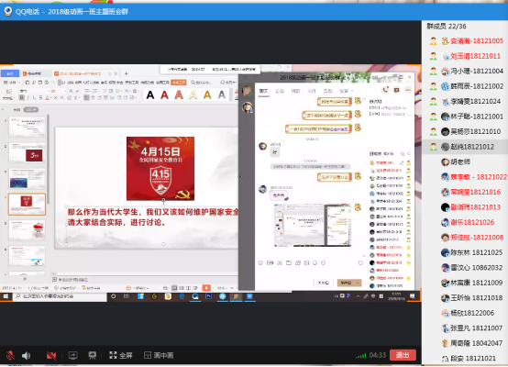Image resolution: width=508 pixels, height=367 pixels.
Task: Click avatar of 郑佳欣-18121008
Action: point(445,238)
